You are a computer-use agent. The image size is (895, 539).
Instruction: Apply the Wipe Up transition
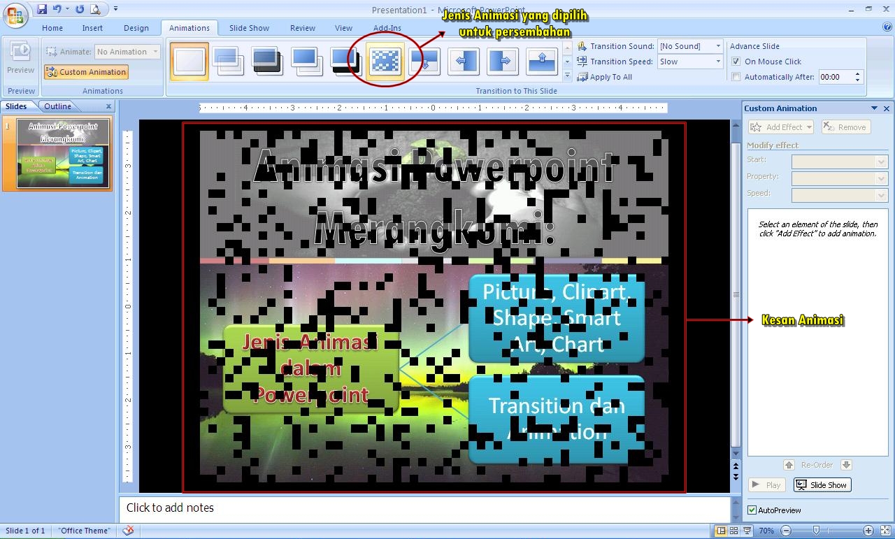pyautogui.click(x=542, y=62)
